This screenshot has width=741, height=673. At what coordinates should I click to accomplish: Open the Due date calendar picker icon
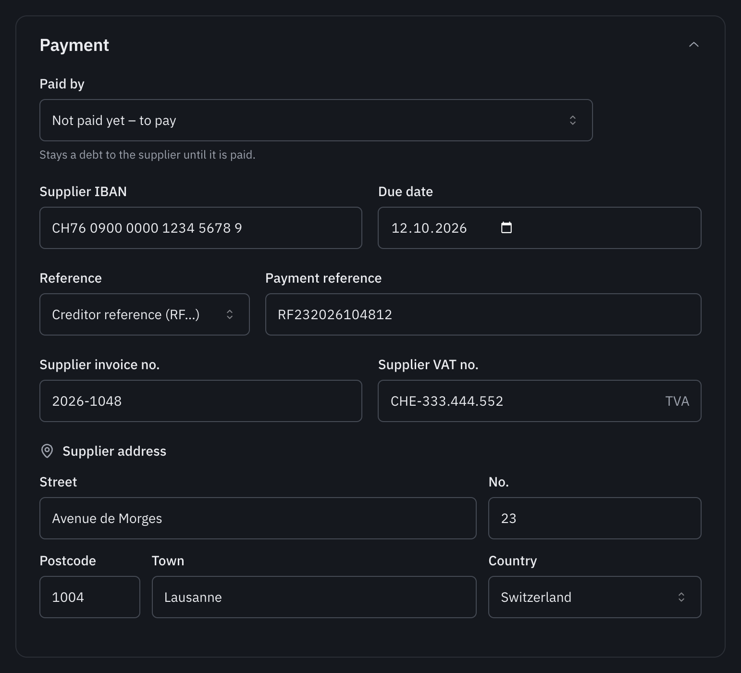click(506, 227)
